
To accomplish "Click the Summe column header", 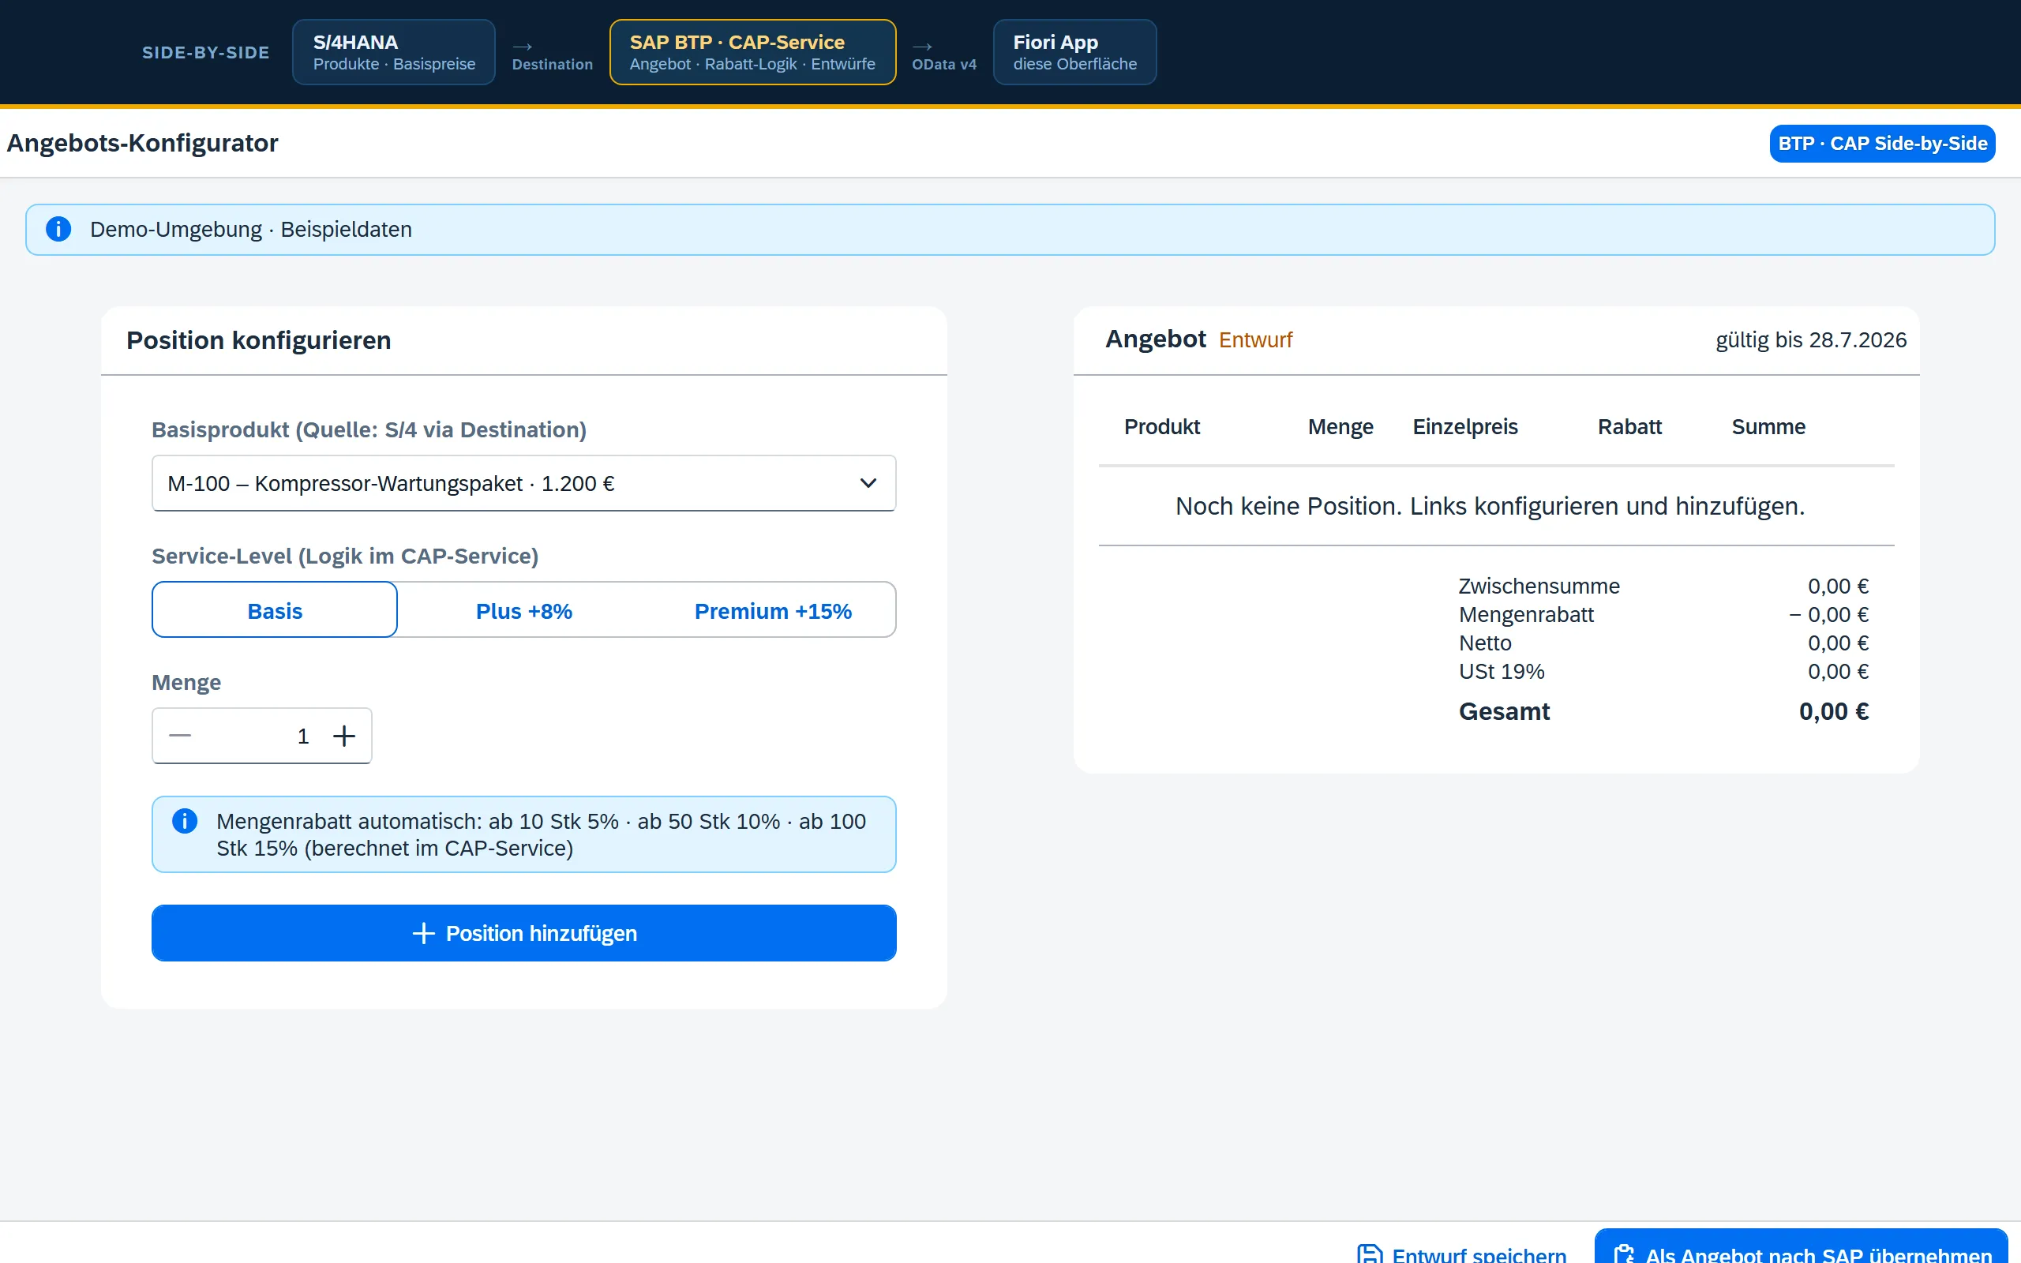I will pyautogui.click(x=1768, y=427).
